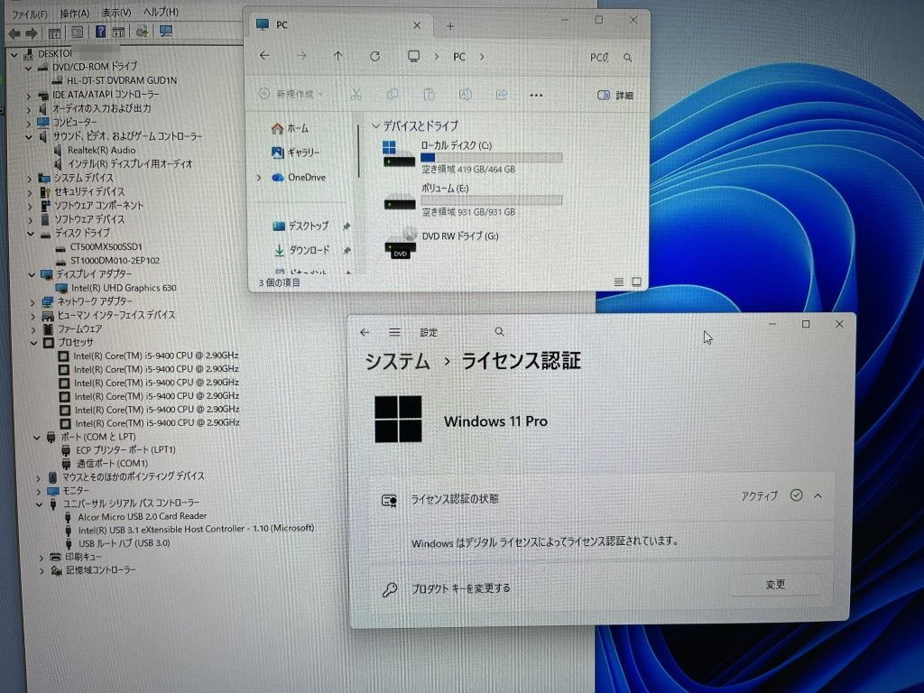Go back in Explorer navigation
Screen dimensions: 924x693
(264, 55)
